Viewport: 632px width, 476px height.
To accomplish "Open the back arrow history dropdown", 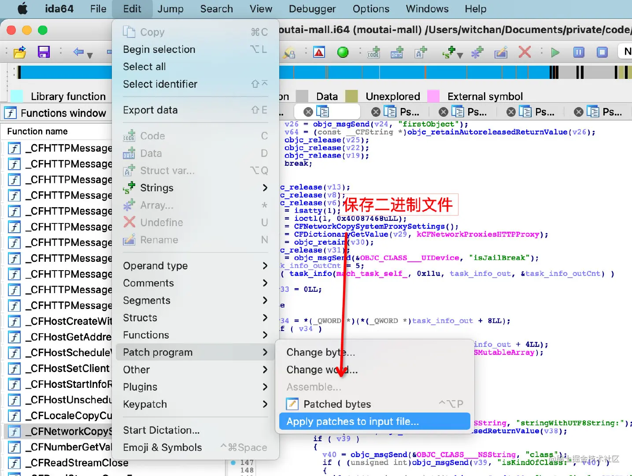I will coord(90,55).
